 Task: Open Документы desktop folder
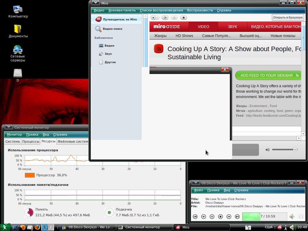click(18, 31)
